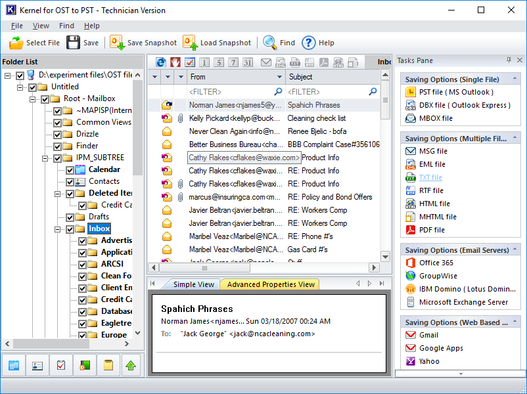527x394 pixels.
Task: Click the 1-day view icon
Action: tap(204, 62)
